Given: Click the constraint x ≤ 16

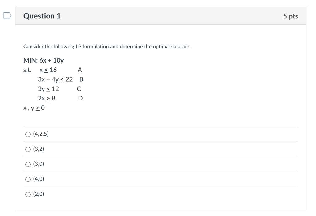Looking at the screenshot, I should point(48,70).
